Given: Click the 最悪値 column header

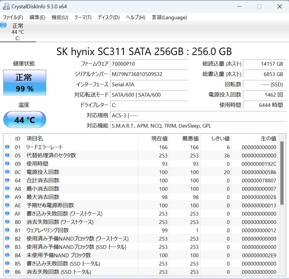Looking at the screenshot, I should pos(185,138).
